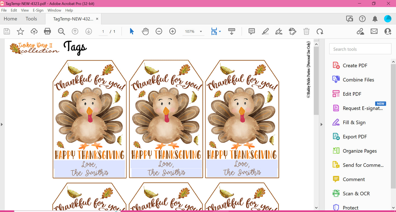Click the Search tools field

(360, 49)
